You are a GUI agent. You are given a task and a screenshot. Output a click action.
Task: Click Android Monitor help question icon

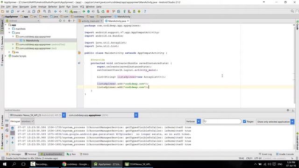7,142
